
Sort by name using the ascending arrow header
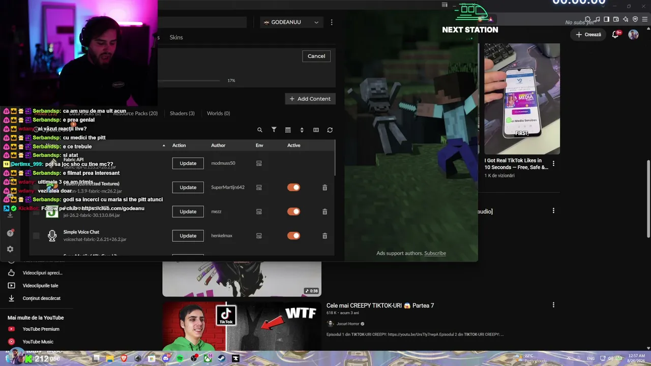point(164,146)
